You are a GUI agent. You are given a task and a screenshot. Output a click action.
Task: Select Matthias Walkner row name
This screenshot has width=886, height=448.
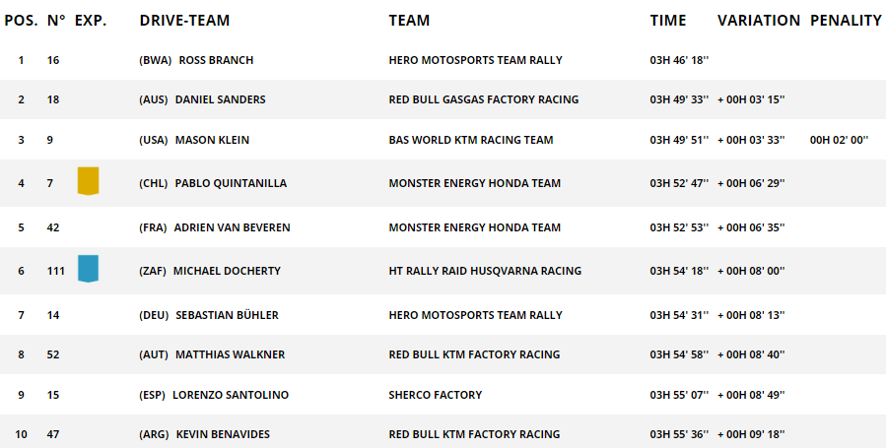pyautogui.click(x=230, y=354)
